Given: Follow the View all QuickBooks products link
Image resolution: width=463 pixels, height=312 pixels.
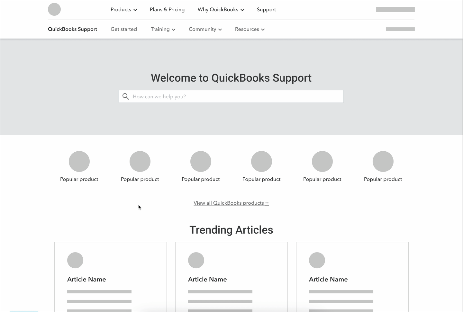Looking at the screenshot, I should point(231,203).
